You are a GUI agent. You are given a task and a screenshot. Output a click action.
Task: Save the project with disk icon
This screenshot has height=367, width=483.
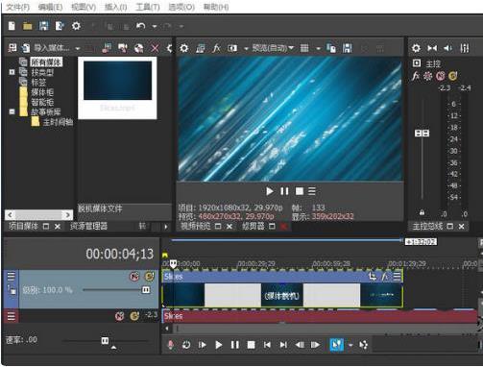(x=43, y=26)
